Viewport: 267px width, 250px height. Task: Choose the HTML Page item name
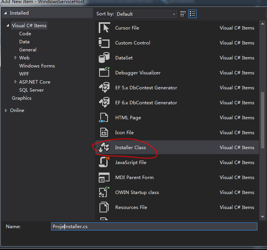[x=128, y=118]
